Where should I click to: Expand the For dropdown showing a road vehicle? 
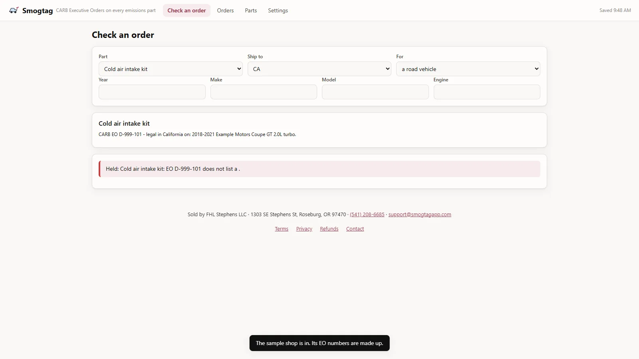coord(468,69)
